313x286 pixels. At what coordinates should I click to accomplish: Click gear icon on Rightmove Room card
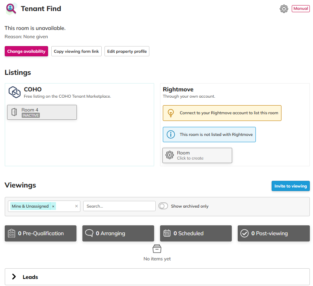(170, 155)
